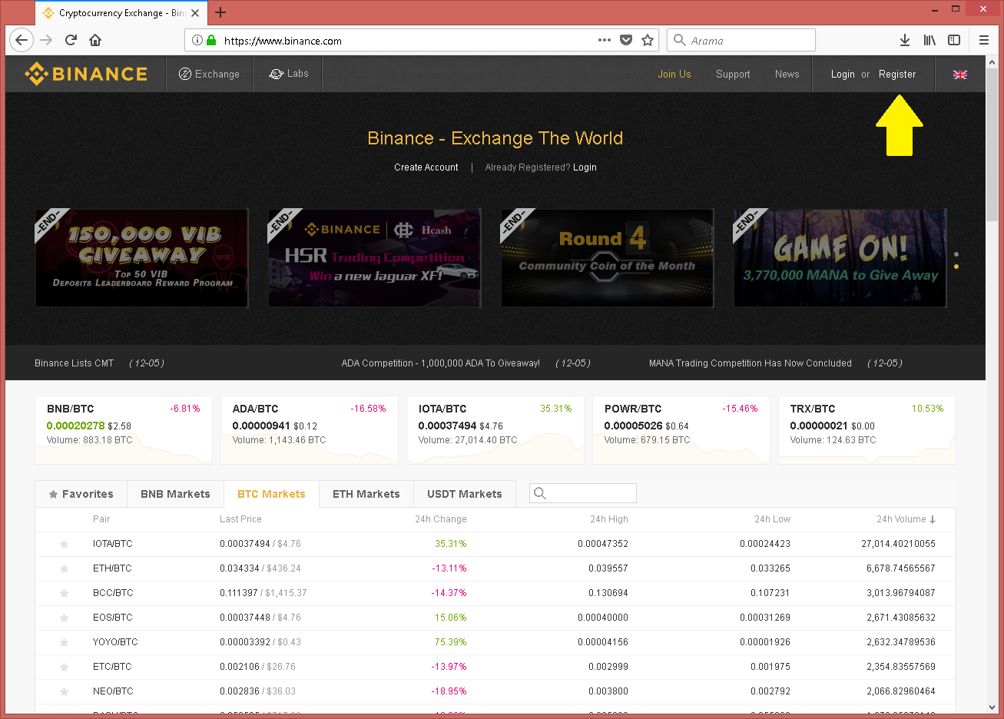
Task: Click the browser Back arrow button
Action: 22,40
